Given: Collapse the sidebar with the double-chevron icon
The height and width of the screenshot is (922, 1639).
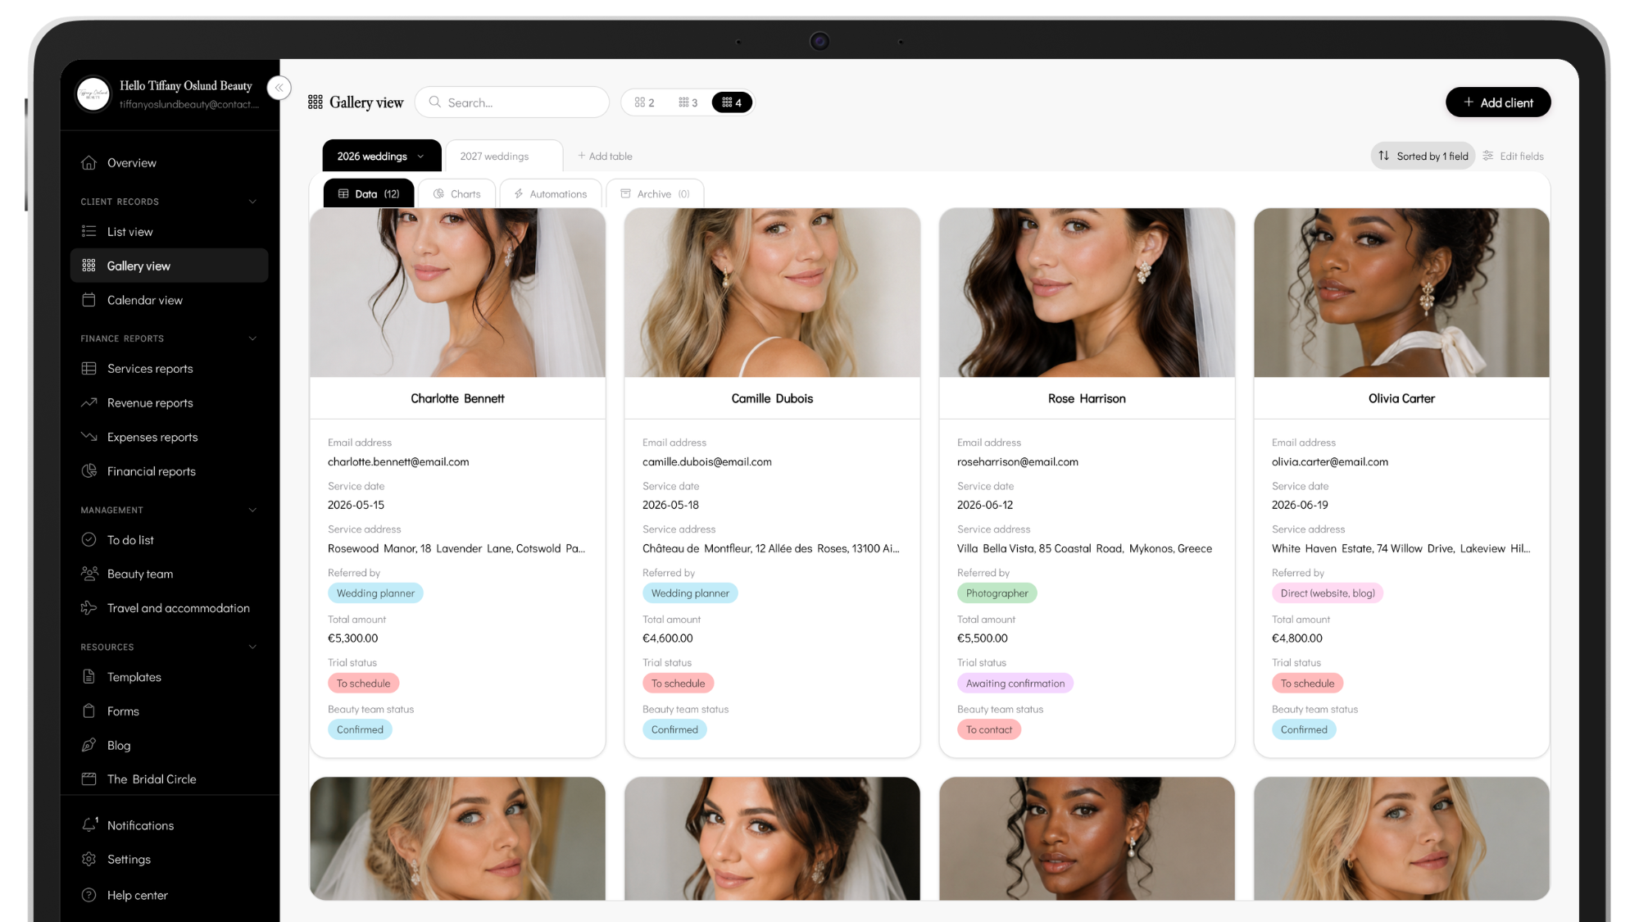Looking at the screenshot, I should pyautogui.click(x=279, y=88).
